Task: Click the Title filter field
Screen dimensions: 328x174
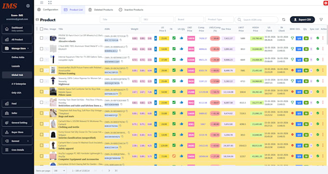Action: tap(120, 19)
